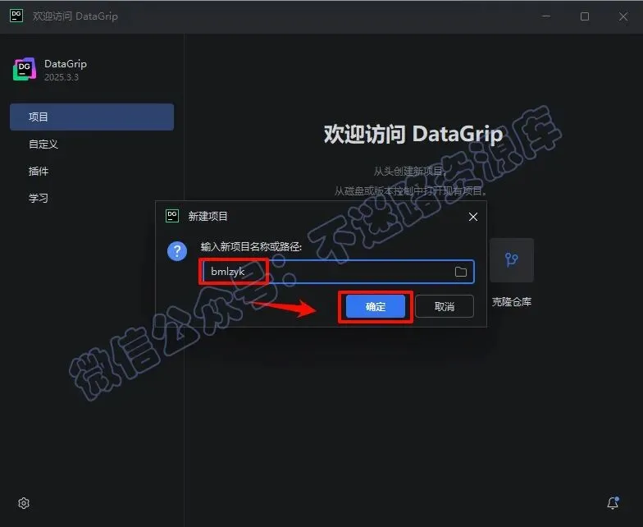
Task: Click the 2025.3.3 version text
Action: [x=62, y=77]
